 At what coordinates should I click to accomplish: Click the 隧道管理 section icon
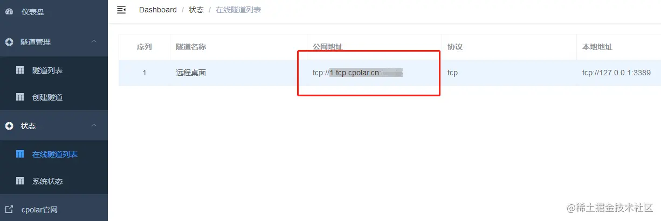pyautogui.click(x=9, y=42)
